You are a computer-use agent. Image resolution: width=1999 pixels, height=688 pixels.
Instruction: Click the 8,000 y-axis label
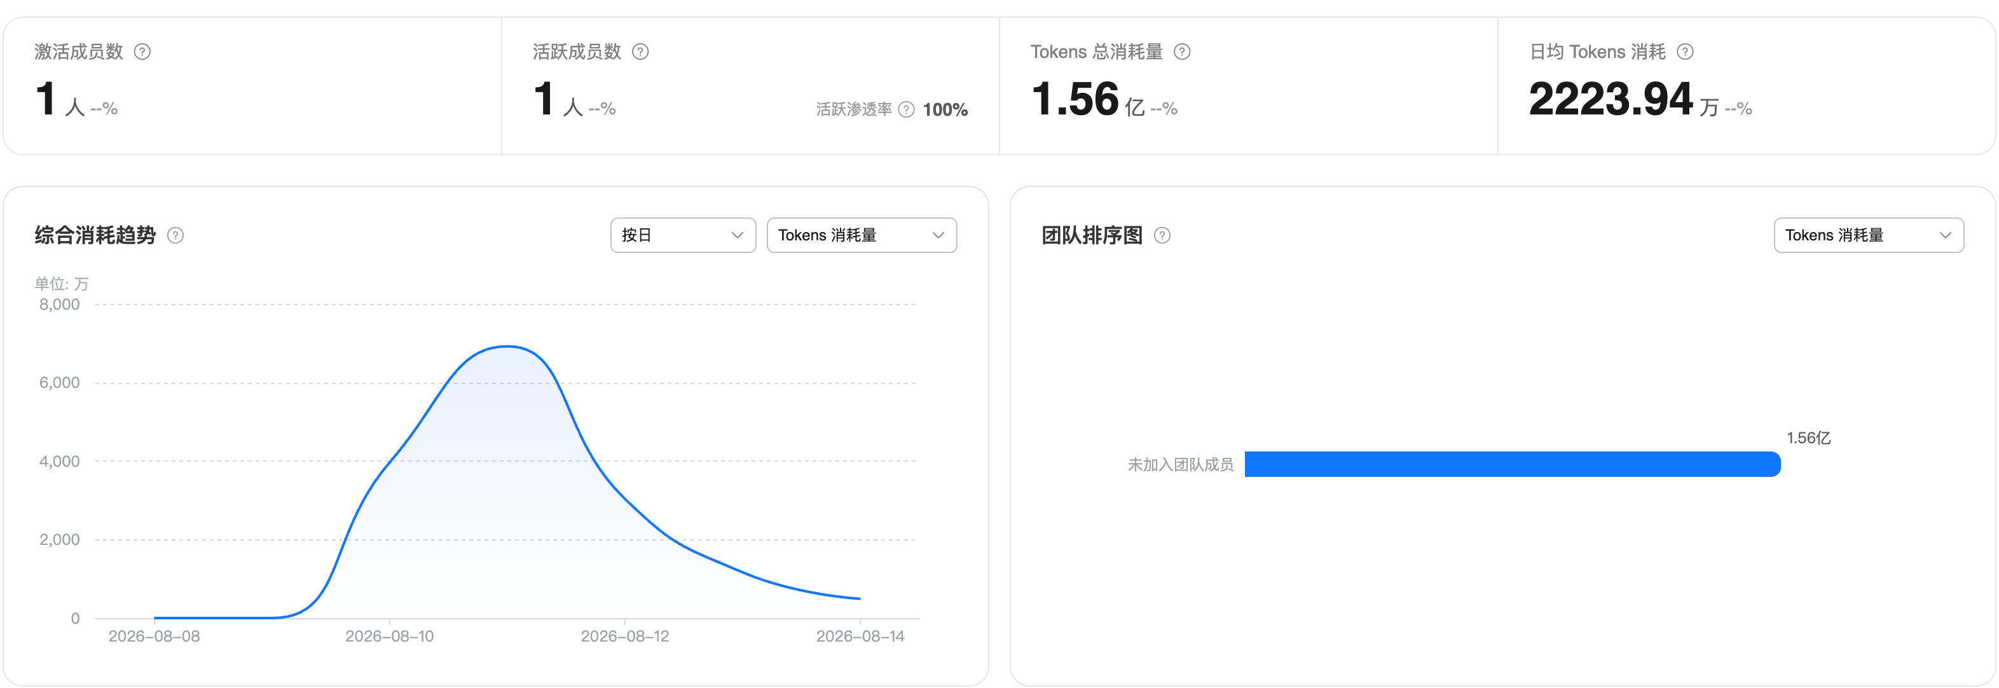(x=60, y=305)
